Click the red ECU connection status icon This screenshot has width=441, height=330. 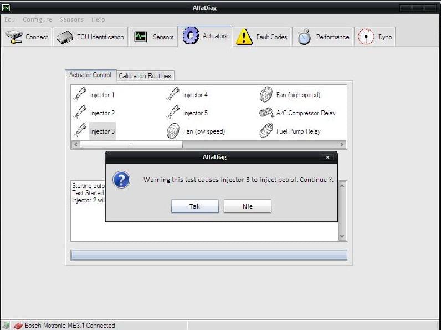tap(18, 326)
